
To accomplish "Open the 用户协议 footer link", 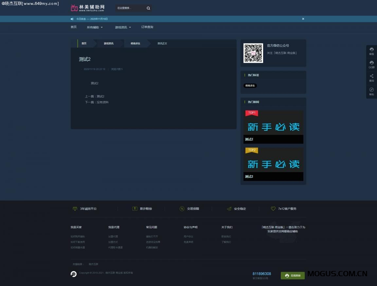I will coord(188,237).
